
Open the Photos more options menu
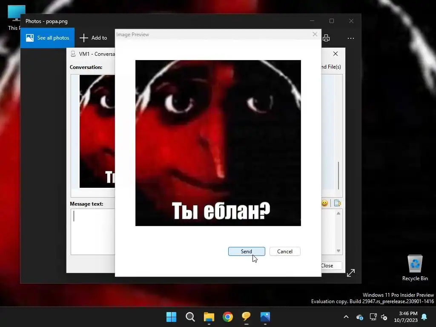(351, 38)
